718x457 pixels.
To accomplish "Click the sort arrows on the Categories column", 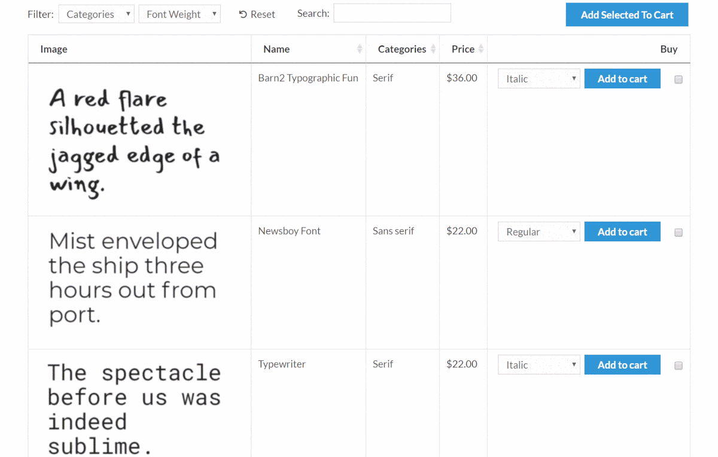I will click(x=433, y=48).
